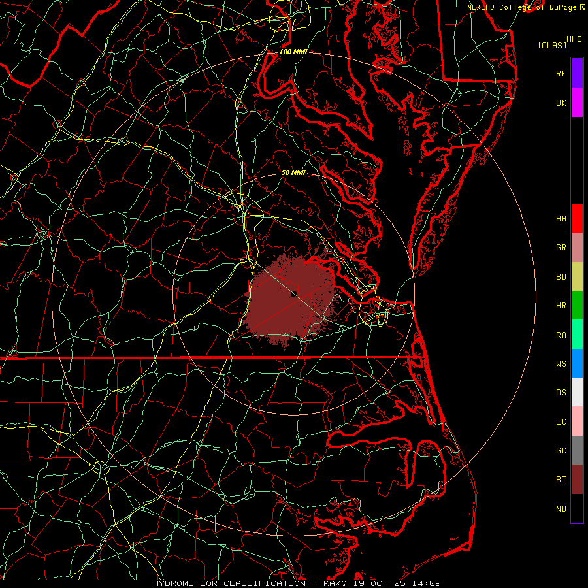
Task: Click the BD yellow legend swatch
Action: (x=577, y=277)
